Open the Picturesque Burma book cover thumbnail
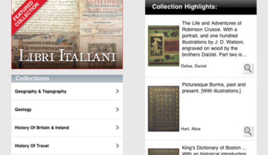Image resolution: width=268 pixels, height=155 pixels. click(164, 109)
